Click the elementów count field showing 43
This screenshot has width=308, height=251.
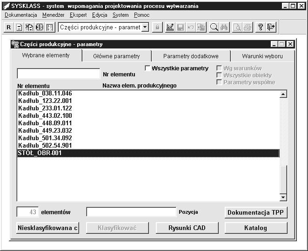27,212
